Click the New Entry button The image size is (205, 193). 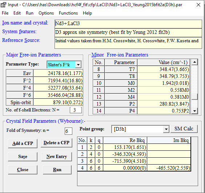57,157
